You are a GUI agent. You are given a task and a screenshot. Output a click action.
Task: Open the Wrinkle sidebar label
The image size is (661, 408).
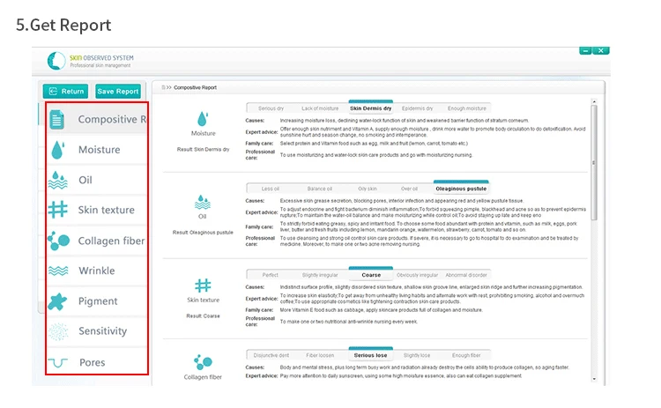pyautogui.click(x=97, y=271)
